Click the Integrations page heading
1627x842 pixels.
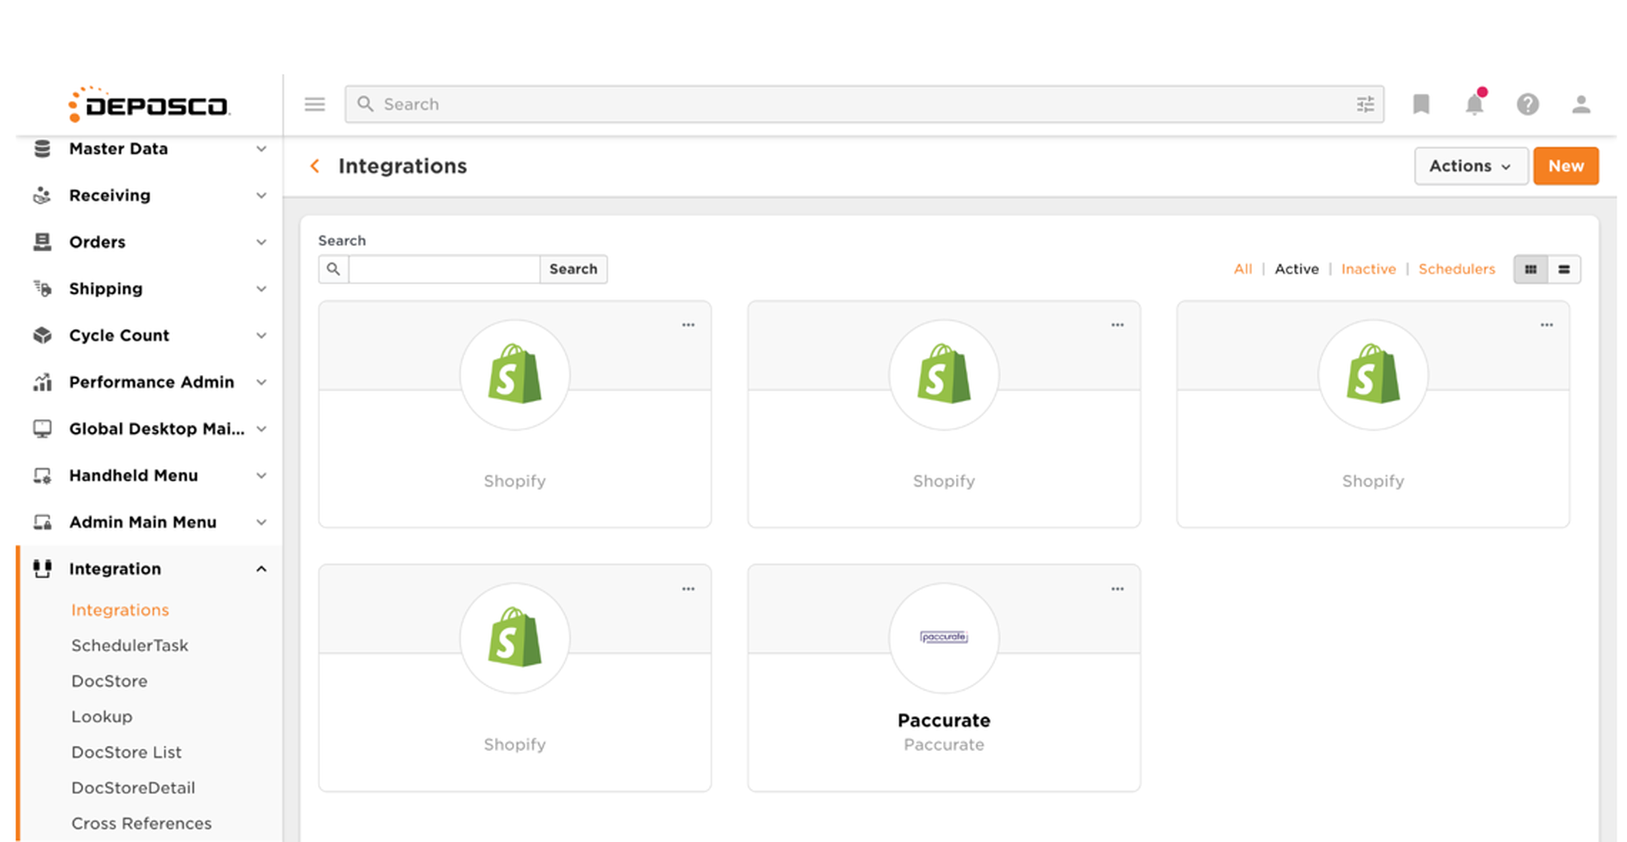(x=403, y=166)
